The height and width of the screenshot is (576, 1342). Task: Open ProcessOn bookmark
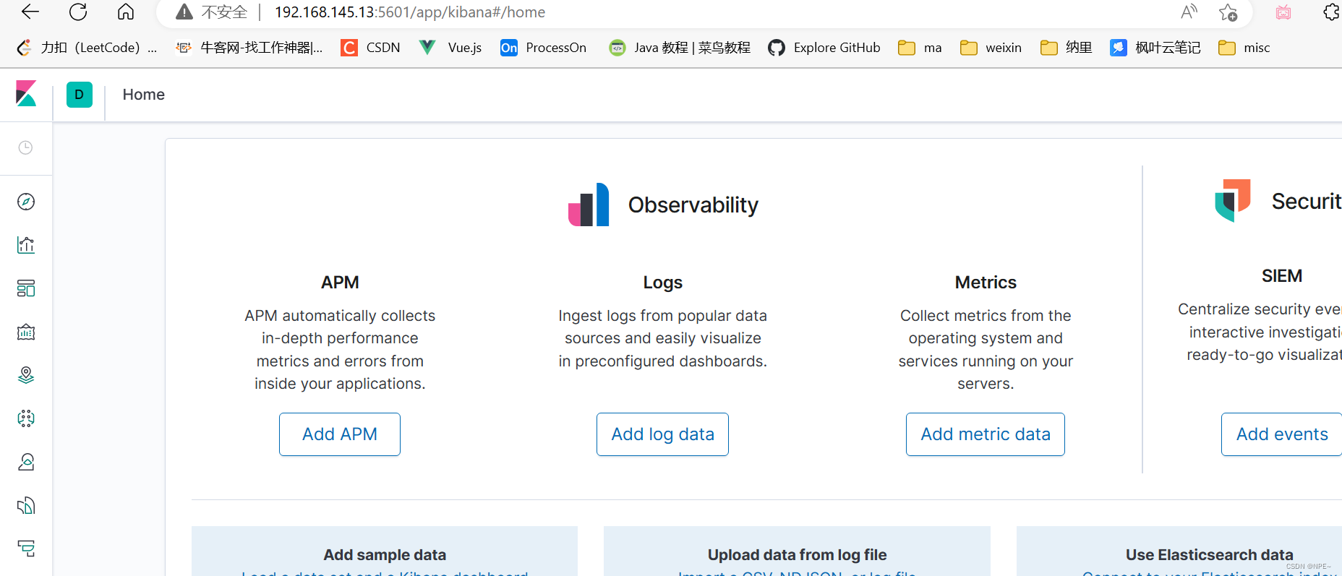point(544,48)
